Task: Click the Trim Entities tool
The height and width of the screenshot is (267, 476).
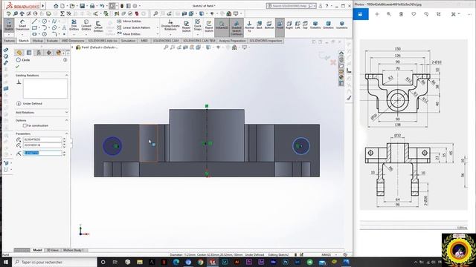Action: tap(74, 25)
